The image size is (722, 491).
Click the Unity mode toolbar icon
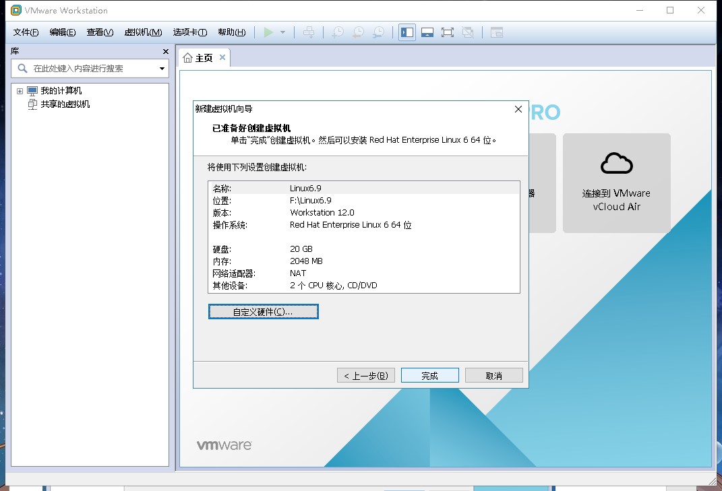[x=468, y=32]
